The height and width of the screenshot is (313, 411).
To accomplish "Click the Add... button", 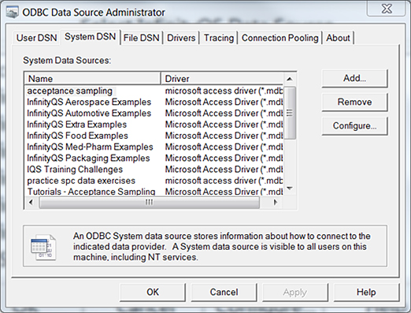I will point(354,78).
